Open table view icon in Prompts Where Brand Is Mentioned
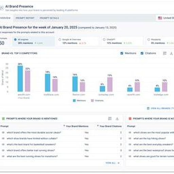 (x=110, y=119)
